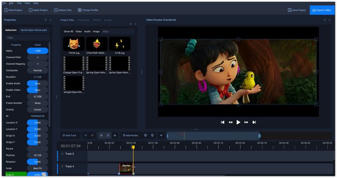Open the Help menu
This screenshot has width=337, height=178.
36,3
